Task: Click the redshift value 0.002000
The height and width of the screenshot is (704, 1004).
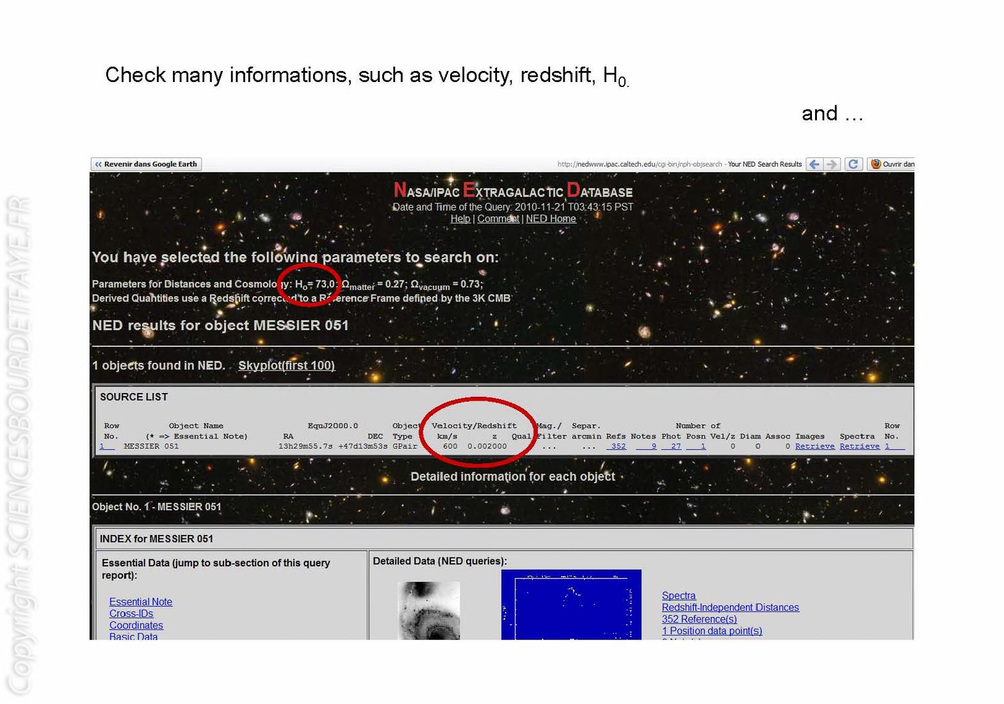Action: coord(487,446)
